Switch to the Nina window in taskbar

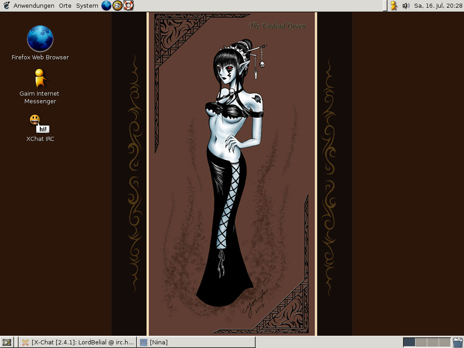196,342
